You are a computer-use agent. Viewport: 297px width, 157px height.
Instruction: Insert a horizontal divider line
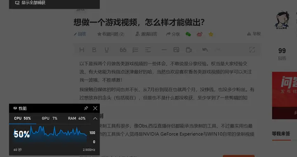(164, 50)
